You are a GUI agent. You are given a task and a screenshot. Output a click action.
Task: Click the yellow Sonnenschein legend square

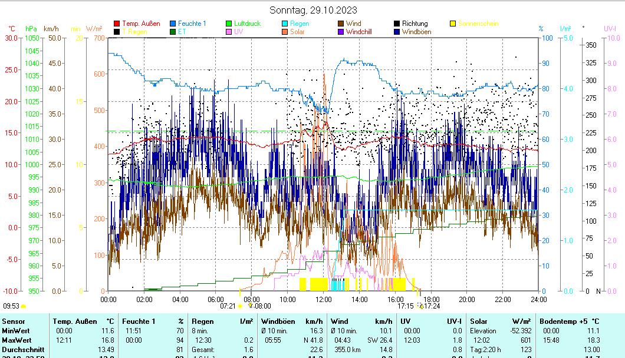453,24
